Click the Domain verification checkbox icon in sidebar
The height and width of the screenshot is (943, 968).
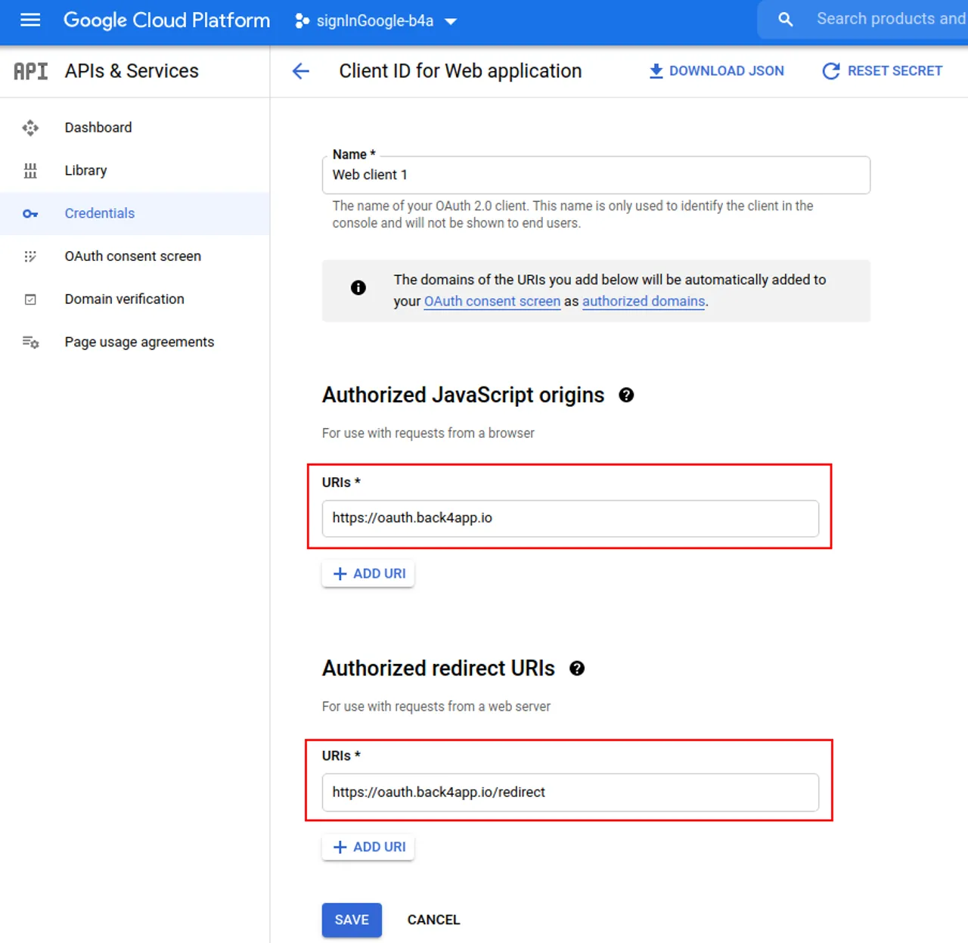[x=30, y=299]
